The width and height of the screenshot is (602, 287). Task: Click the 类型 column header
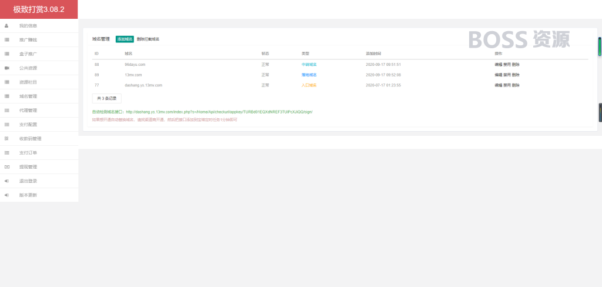[x=305, y=54]
